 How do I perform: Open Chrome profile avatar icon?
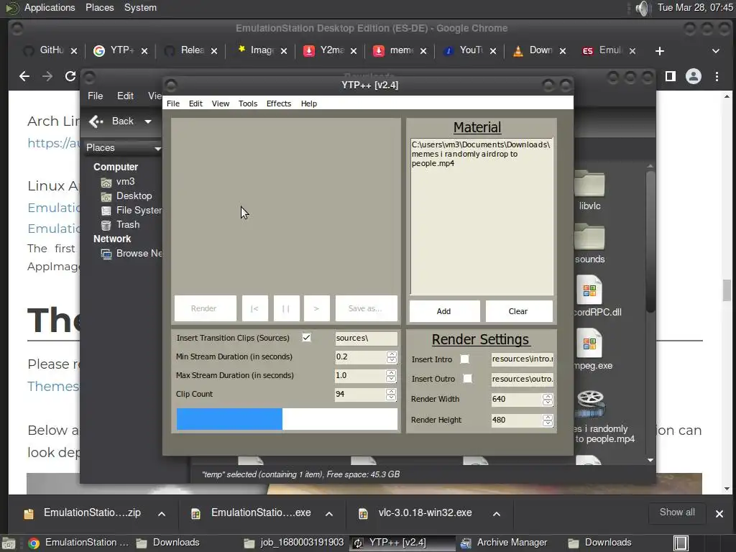pos(694,76)
